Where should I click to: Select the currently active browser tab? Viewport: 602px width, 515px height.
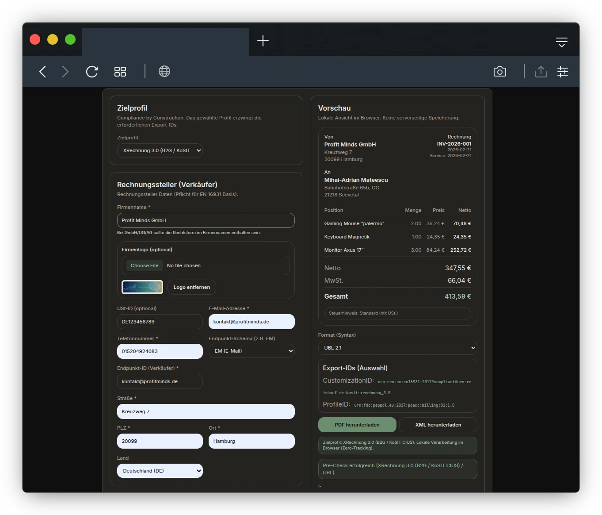(165, 42)
